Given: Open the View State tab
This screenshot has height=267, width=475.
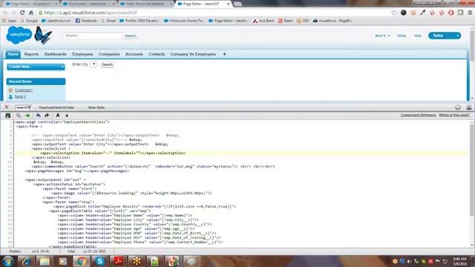Looking at the screenshot, I should [x=96, y=108].
